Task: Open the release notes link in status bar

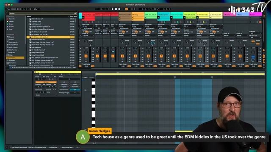Action: (37, 147)
